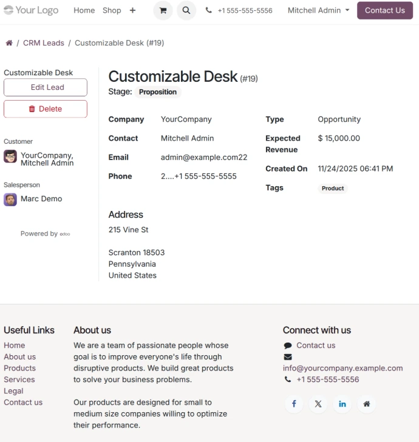The image size is (419, 442).
Task: Click the shopping cart icon
Action: click(x=163, y=10)
